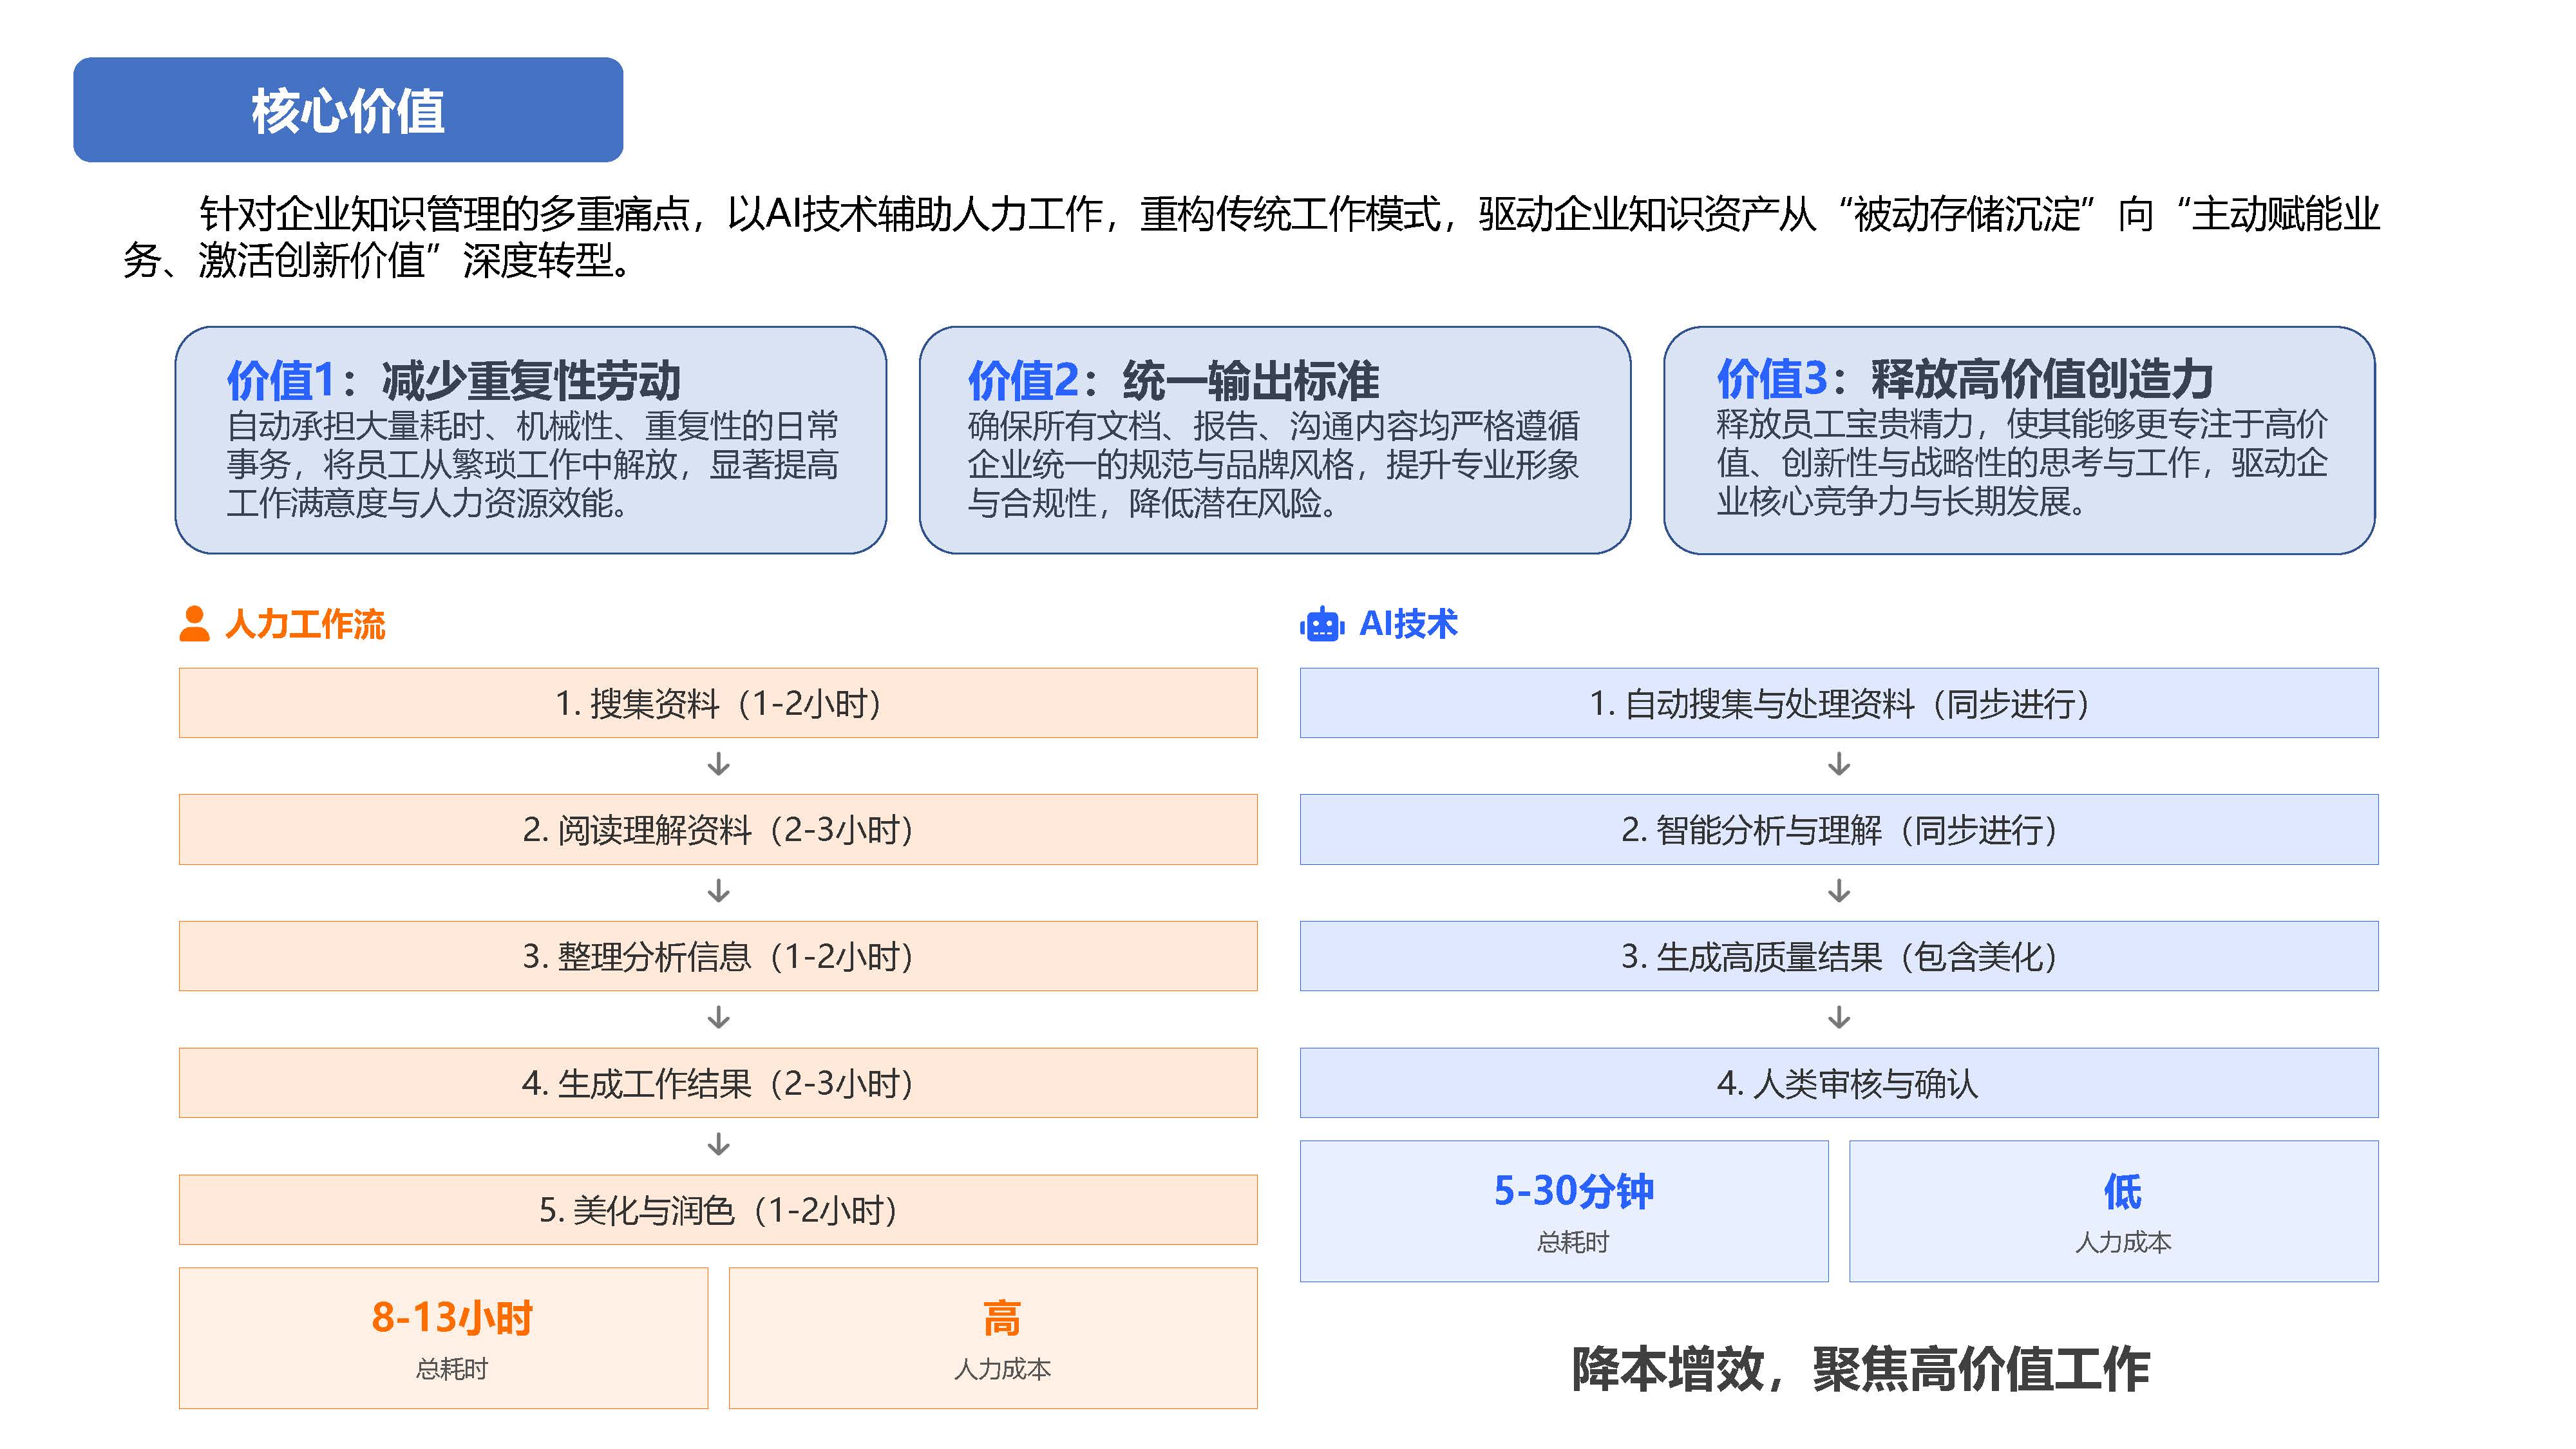Click step 4. 人类审核与确认

point(1839,1083)
